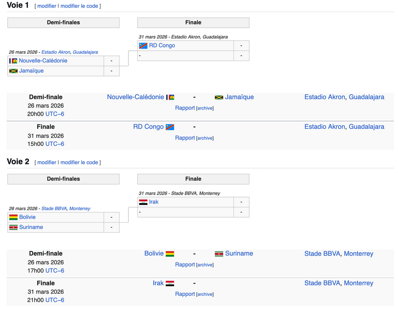Screen dimensions: 398x310
Task: Open the Monterrey link in the 21h00 final row
Action: [x=359, y=283]
